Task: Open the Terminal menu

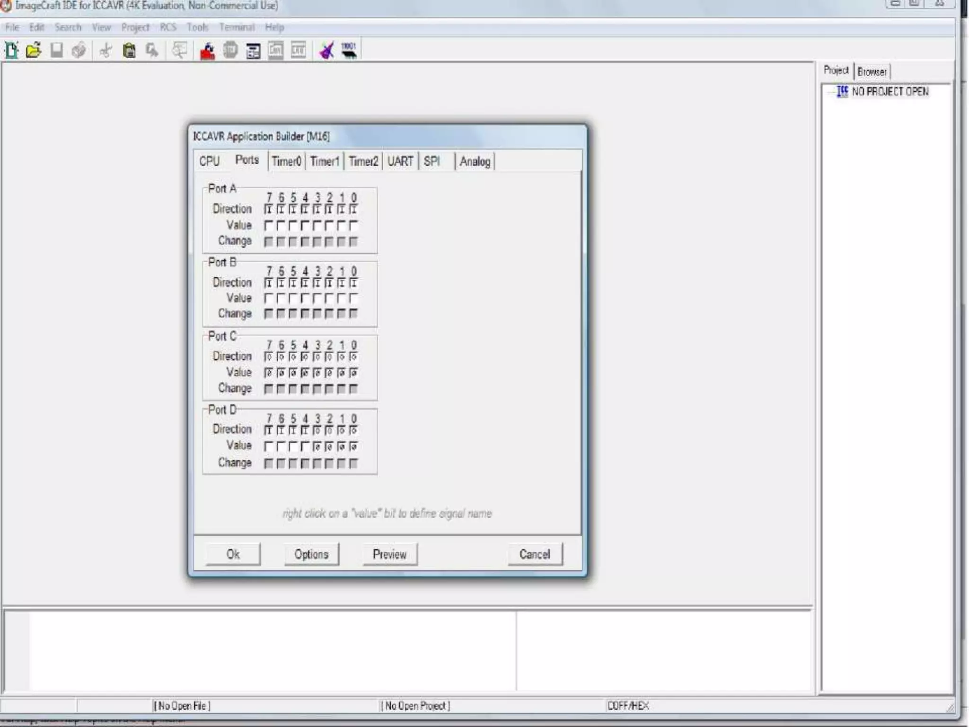Action: [x=237, y=27]
